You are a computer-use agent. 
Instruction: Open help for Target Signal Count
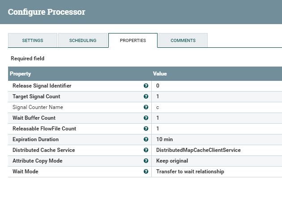coord(146,96)
